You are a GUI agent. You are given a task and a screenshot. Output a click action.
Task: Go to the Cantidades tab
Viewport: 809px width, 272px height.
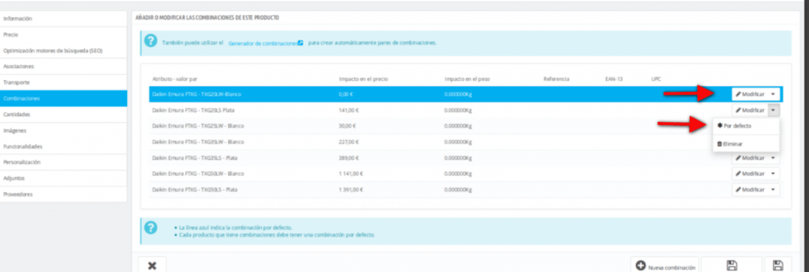click(63, 114)
